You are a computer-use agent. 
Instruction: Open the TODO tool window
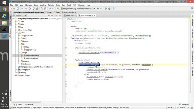pos(18,104)
